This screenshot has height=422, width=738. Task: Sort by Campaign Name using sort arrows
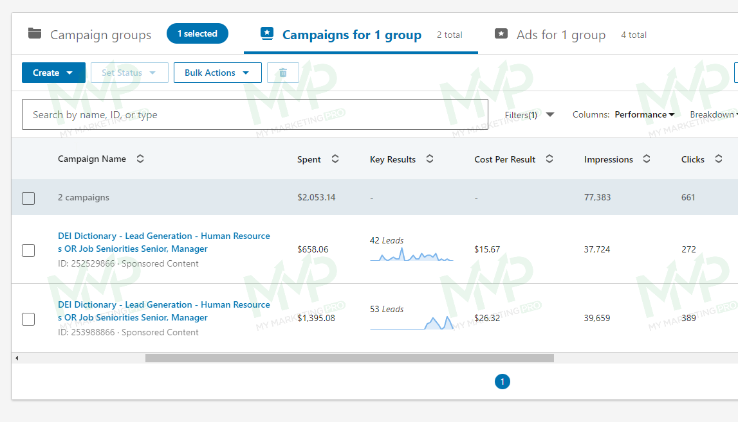[140, 159]
